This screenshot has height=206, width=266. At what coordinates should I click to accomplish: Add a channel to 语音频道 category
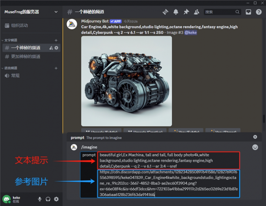point(56,68)
